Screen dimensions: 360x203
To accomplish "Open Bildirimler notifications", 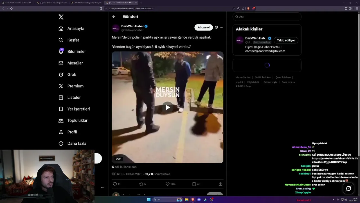I will (72, 52).
